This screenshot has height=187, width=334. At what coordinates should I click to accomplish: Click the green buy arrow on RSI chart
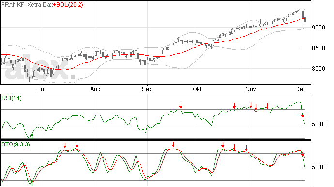click(32, 136)
